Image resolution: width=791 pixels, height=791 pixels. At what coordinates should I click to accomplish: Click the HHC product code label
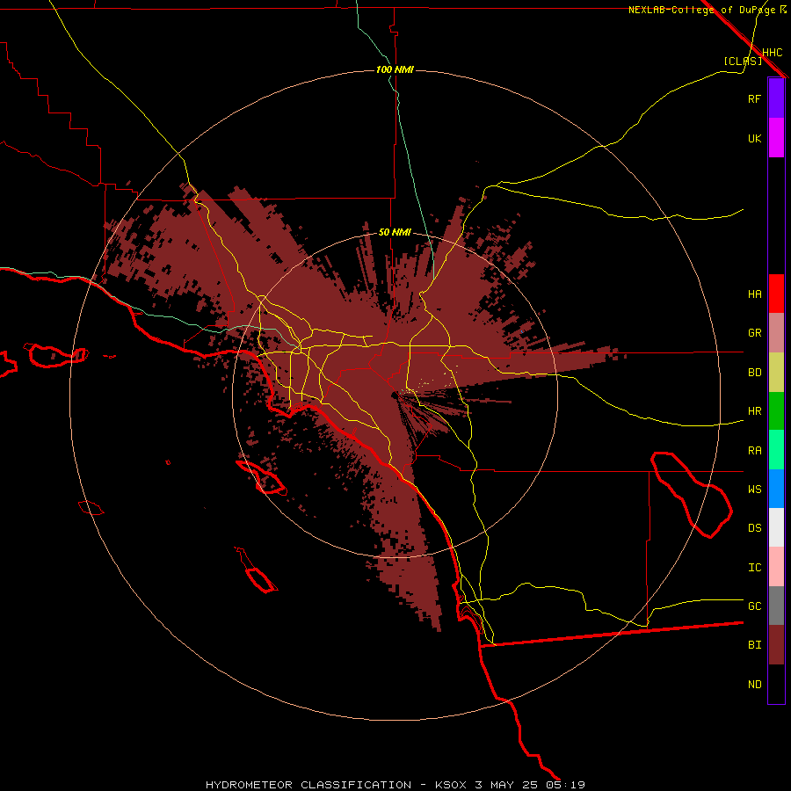pyautogui.click(x=772, y=53)
